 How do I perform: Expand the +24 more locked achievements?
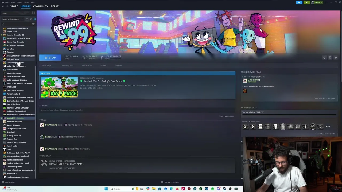click(x=328, y=126)
